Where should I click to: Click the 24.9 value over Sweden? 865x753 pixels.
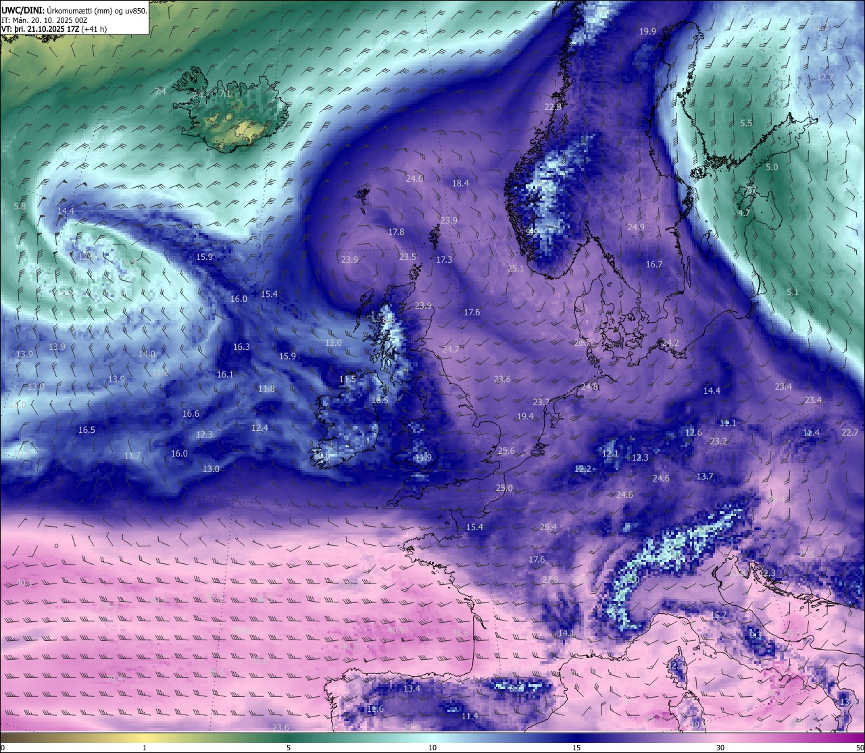click(636, 227)
